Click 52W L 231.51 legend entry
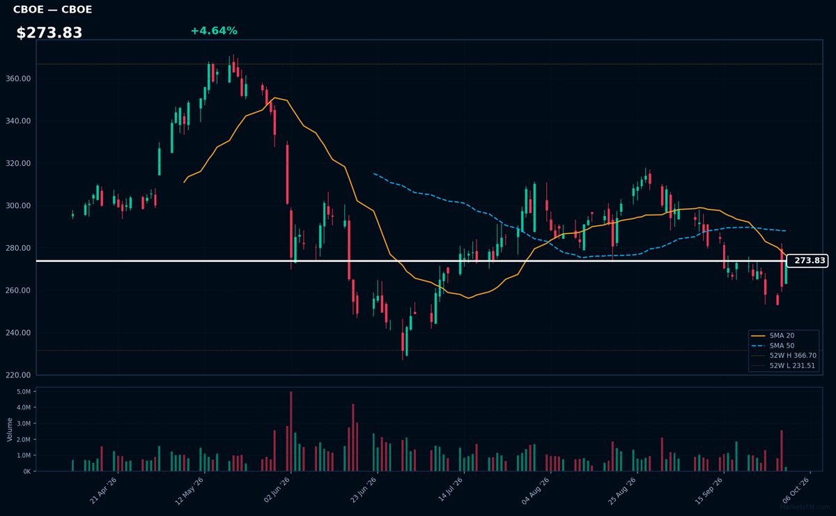Image resolution: width=836 pixels, height=516 pixels. point(784,366)
